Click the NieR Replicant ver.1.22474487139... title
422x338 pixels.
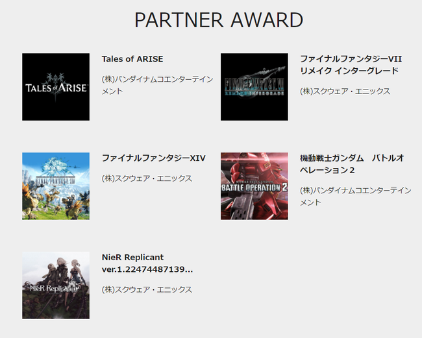tap(147, 263)
